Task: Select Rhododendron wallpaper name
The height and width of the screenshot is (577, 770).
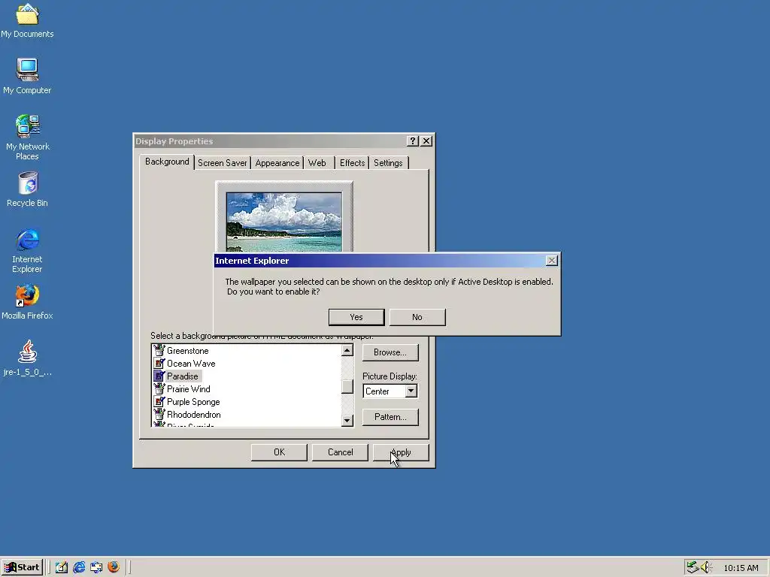Action: (193, 415)
